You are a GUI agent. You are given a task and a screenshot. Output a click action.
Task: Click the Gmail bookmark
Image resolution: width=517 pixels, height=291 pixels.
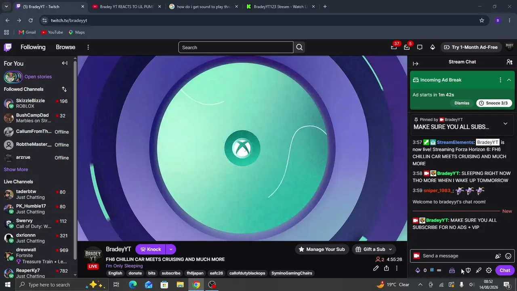tap(27, 32)
